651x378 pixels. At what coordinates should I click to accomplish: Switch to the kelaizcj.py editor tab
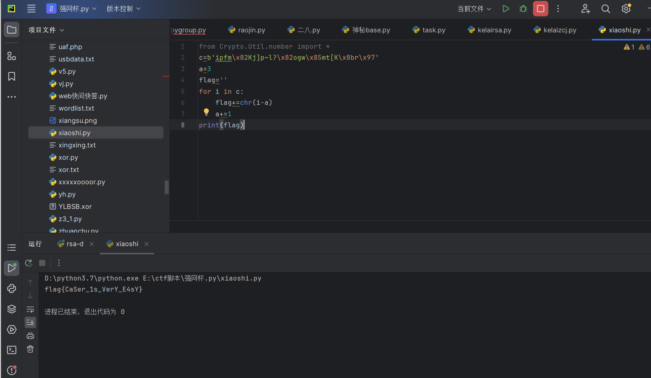[555, 30]
